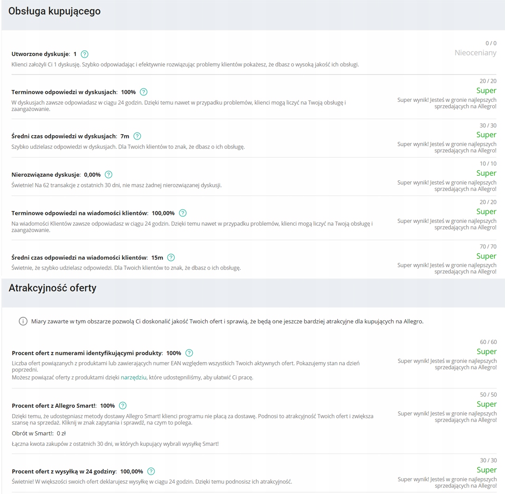The image size is (505, 494).
Task: Click the question mark next to Allegro Smart! percentage
Action: pos(123,406)
